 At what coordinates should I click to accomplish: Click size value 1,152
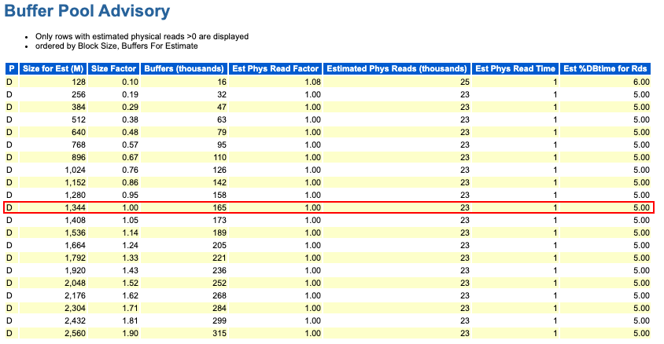click(x=75, y=182)
